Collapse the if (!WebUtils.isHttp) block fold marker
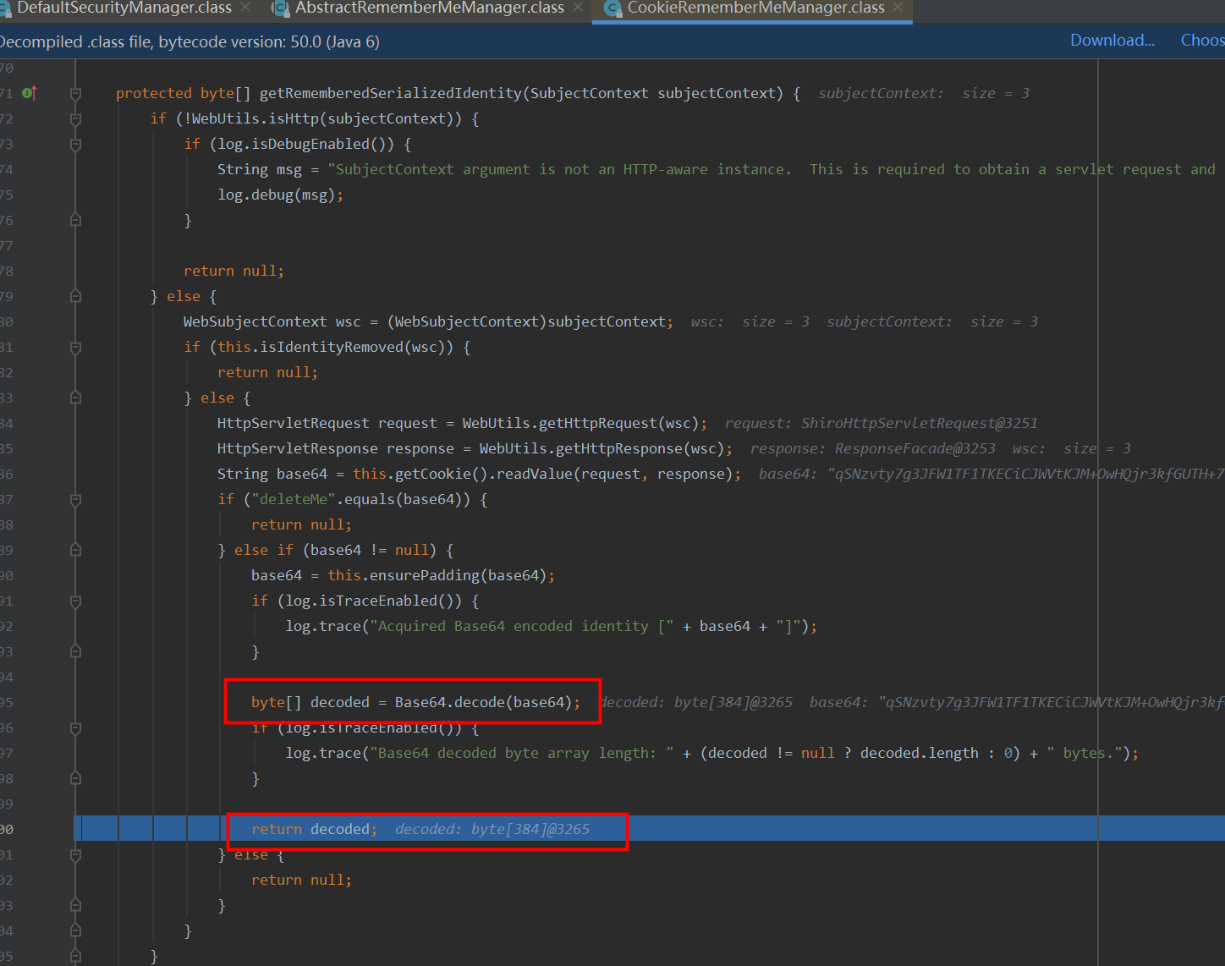This screenshot has height=966, width=1225. pyautogui.click(x=75, y=118)
